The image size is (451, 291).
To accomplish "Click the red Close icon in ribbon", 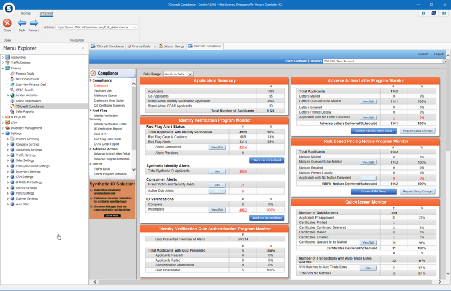I will coord(7,23).
